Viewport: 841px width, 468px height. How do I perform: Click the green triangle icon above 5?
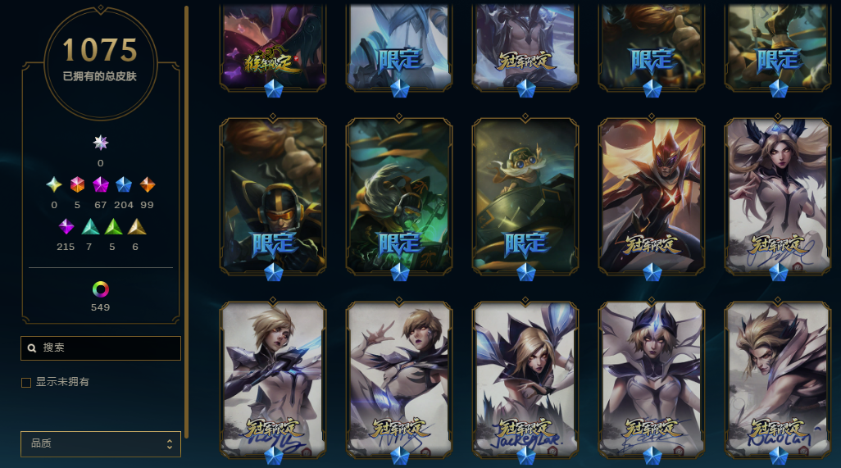[113, 227]
